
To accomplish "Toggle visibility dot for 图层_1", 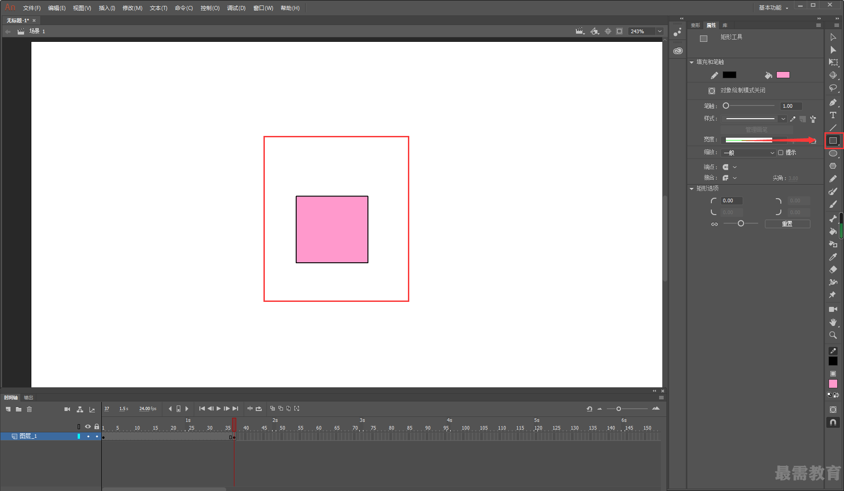I will (88, 436).
